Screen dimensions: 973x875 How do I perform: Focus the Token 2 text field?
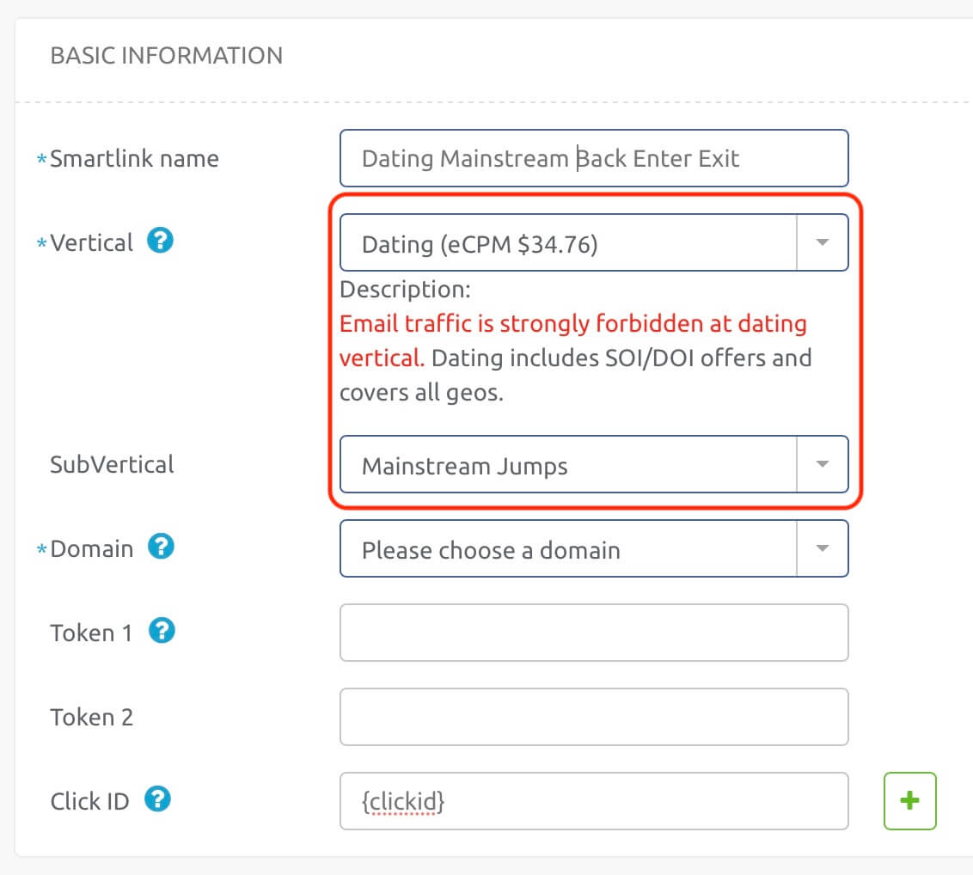tap(594, 717)
